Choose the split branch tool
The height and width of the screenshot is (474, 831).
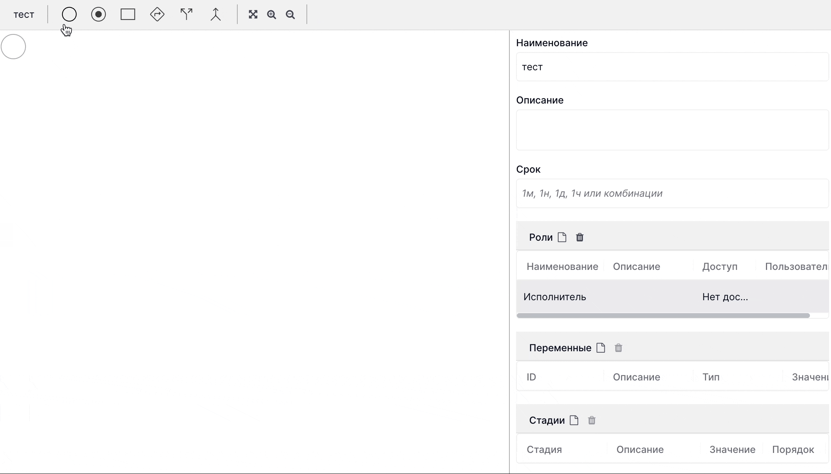(186, 14)
